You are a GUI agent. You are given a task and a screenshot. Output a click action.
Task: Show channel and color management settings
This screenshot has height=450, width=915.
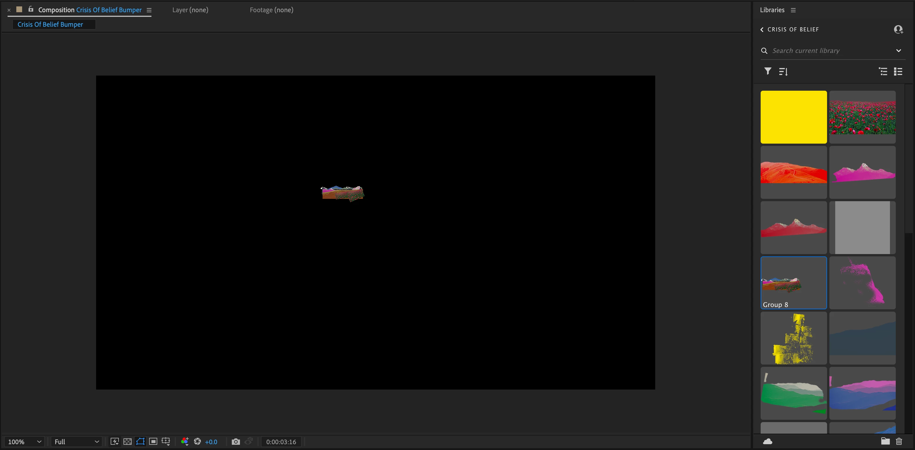pyautogui.click(x=185, y=442)
